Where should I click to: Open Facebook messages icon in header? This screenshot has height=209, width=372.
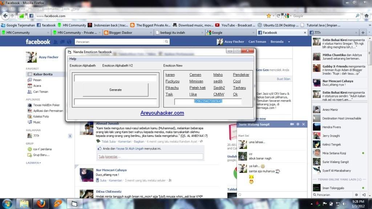click(62, 42)
